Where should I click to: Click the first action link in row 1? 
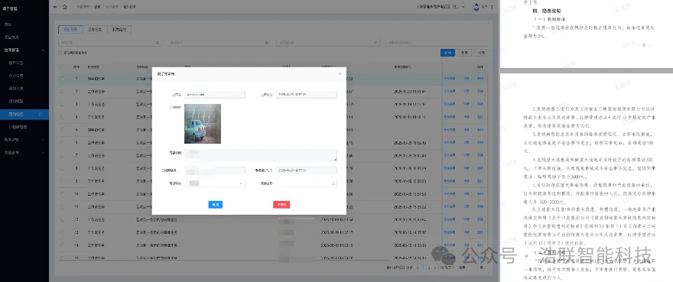click(x=450, y=79)
